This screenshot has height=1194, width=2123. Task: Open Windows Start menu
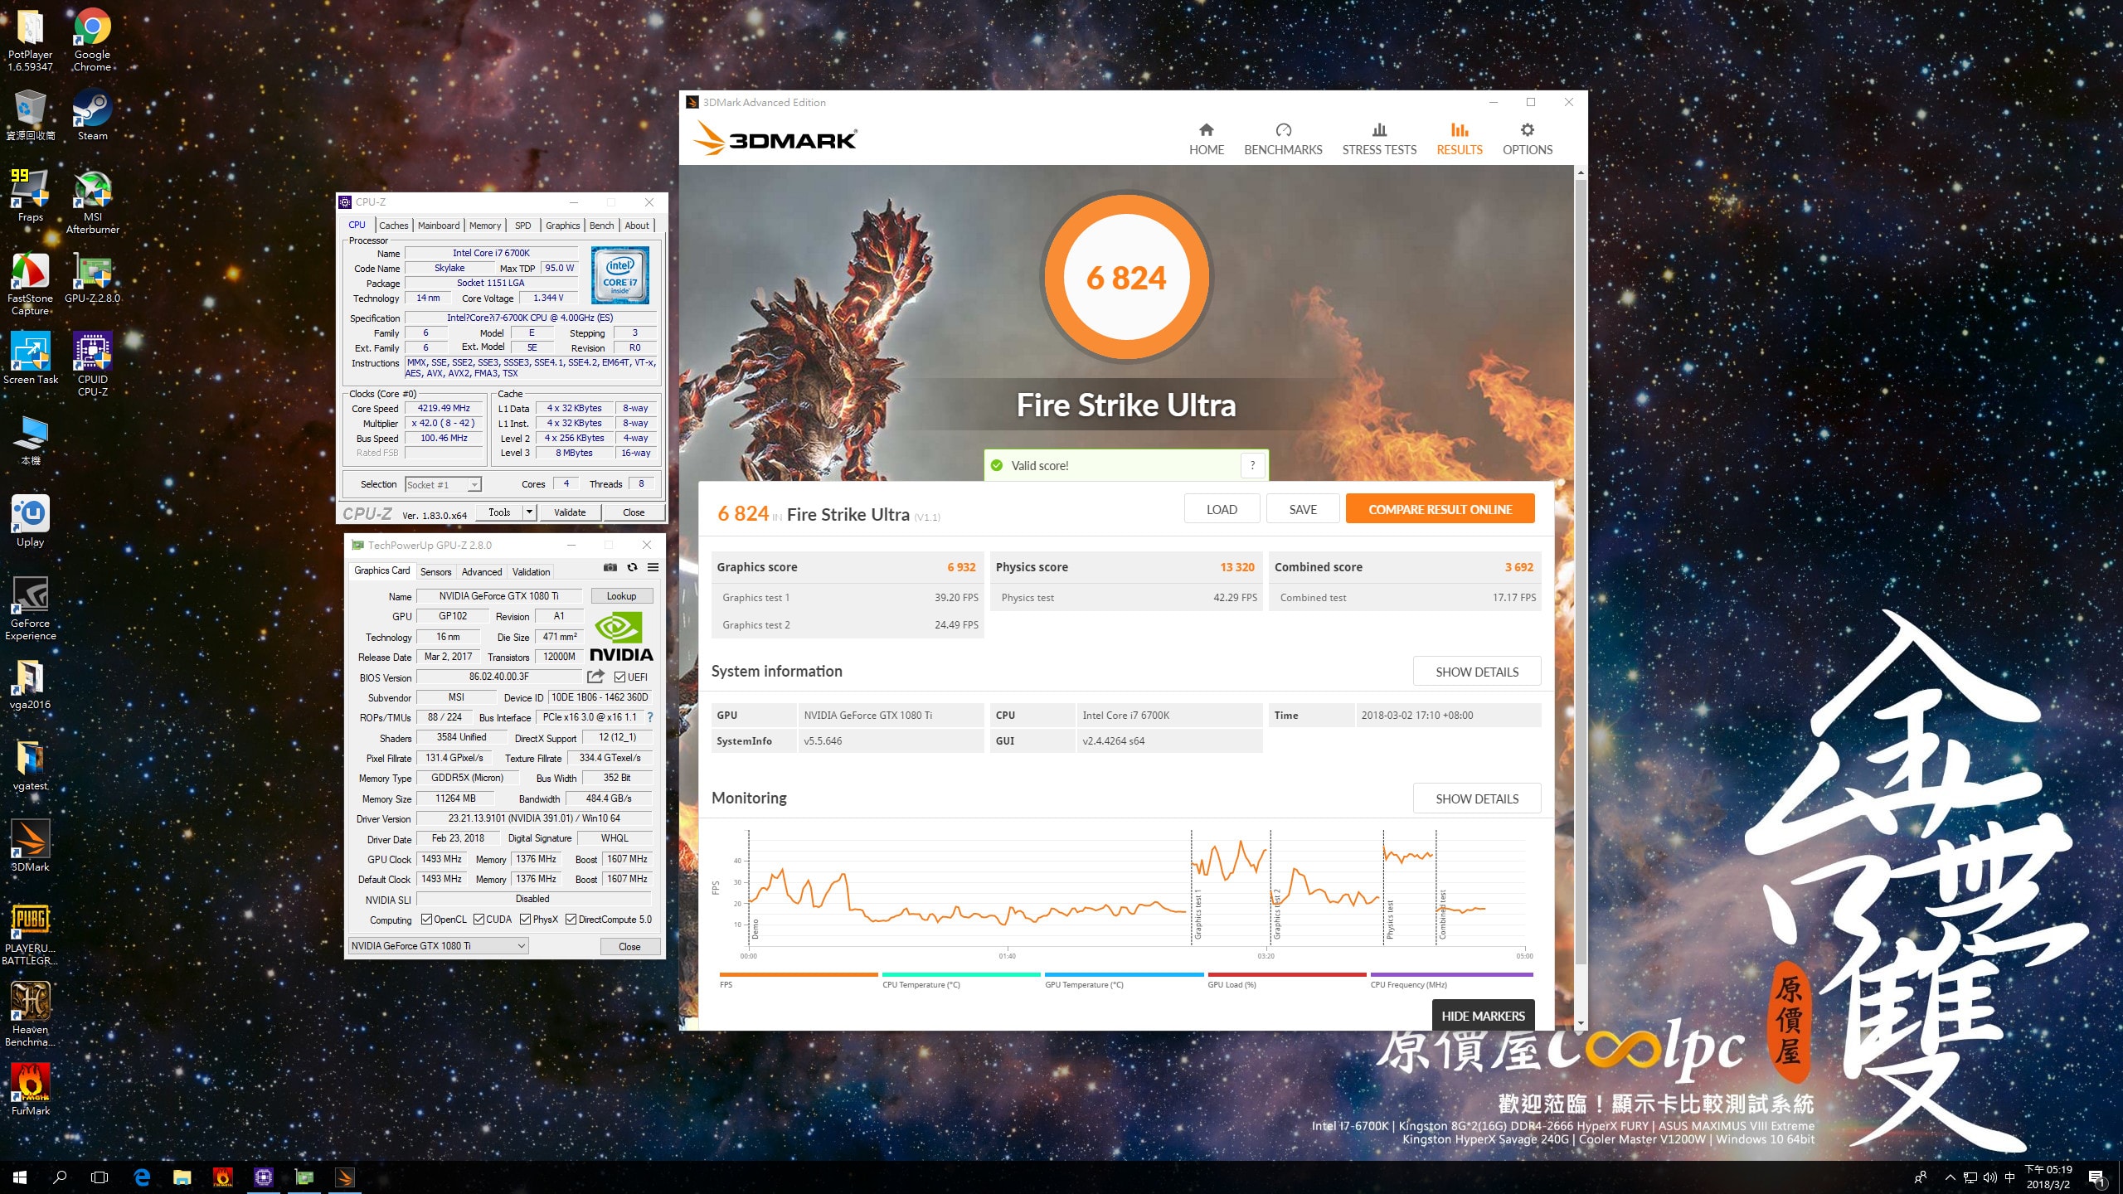20,1177
